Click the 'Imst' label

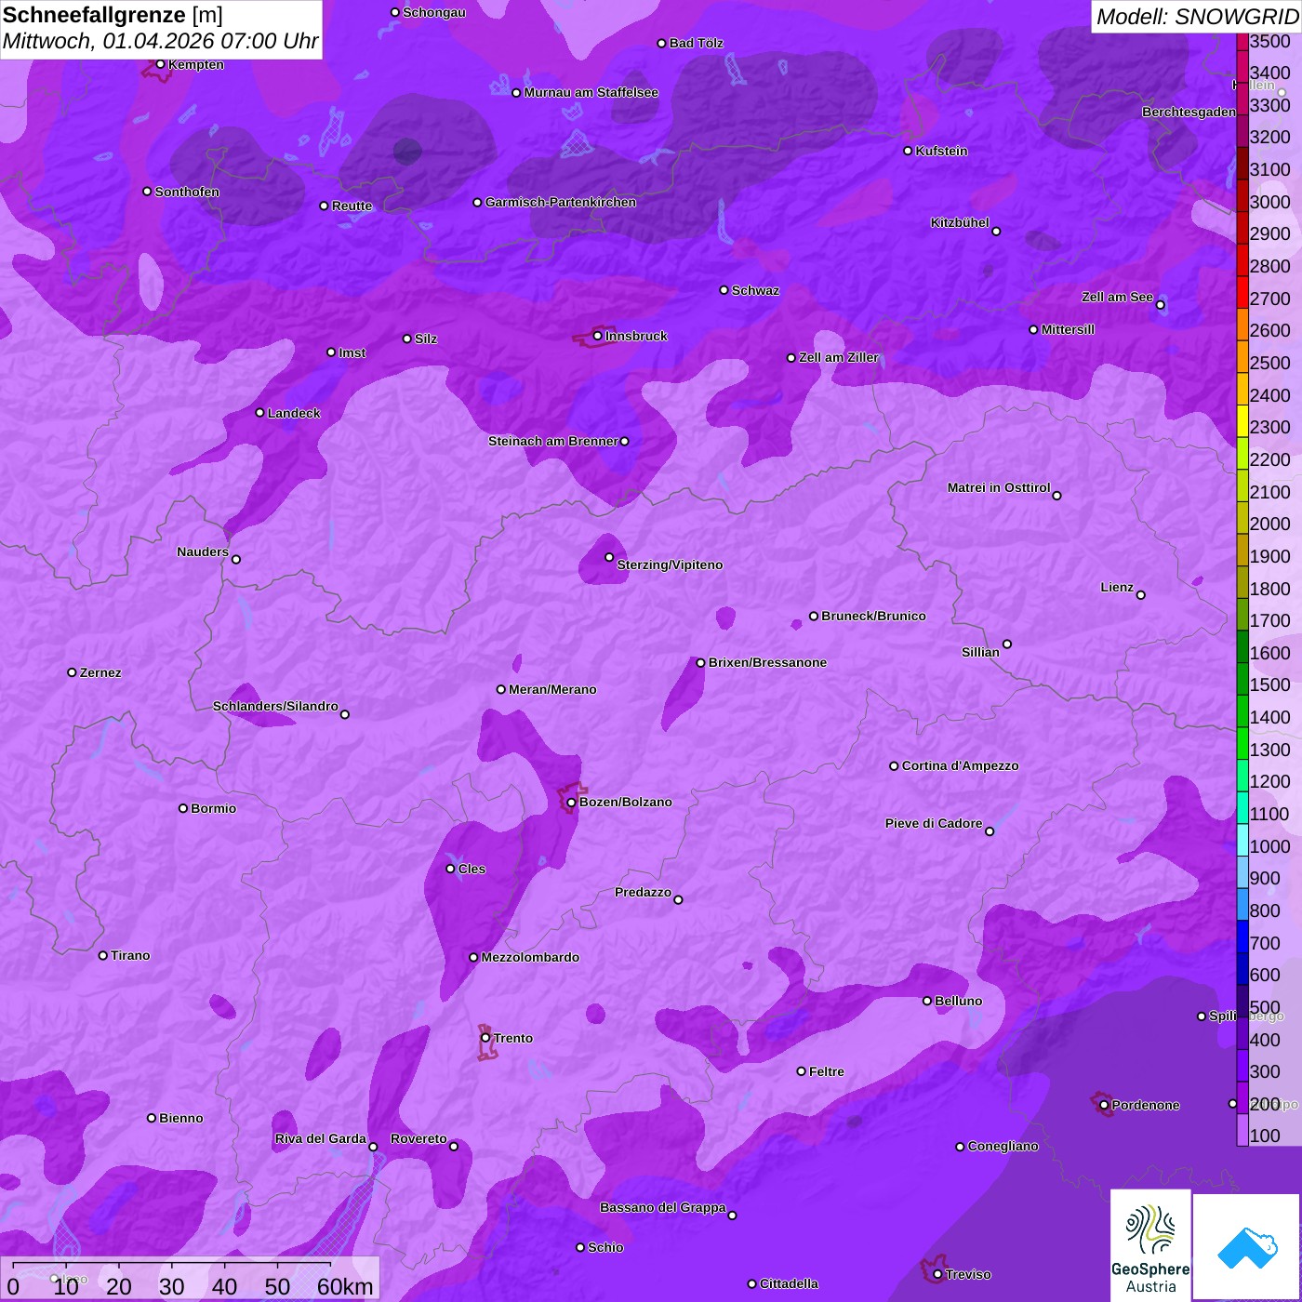(x=352, y=352)
